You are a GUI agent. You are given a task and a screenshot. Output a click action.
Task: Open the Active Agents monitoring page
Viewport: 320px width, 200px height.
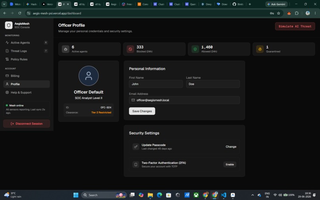[27, 42]
